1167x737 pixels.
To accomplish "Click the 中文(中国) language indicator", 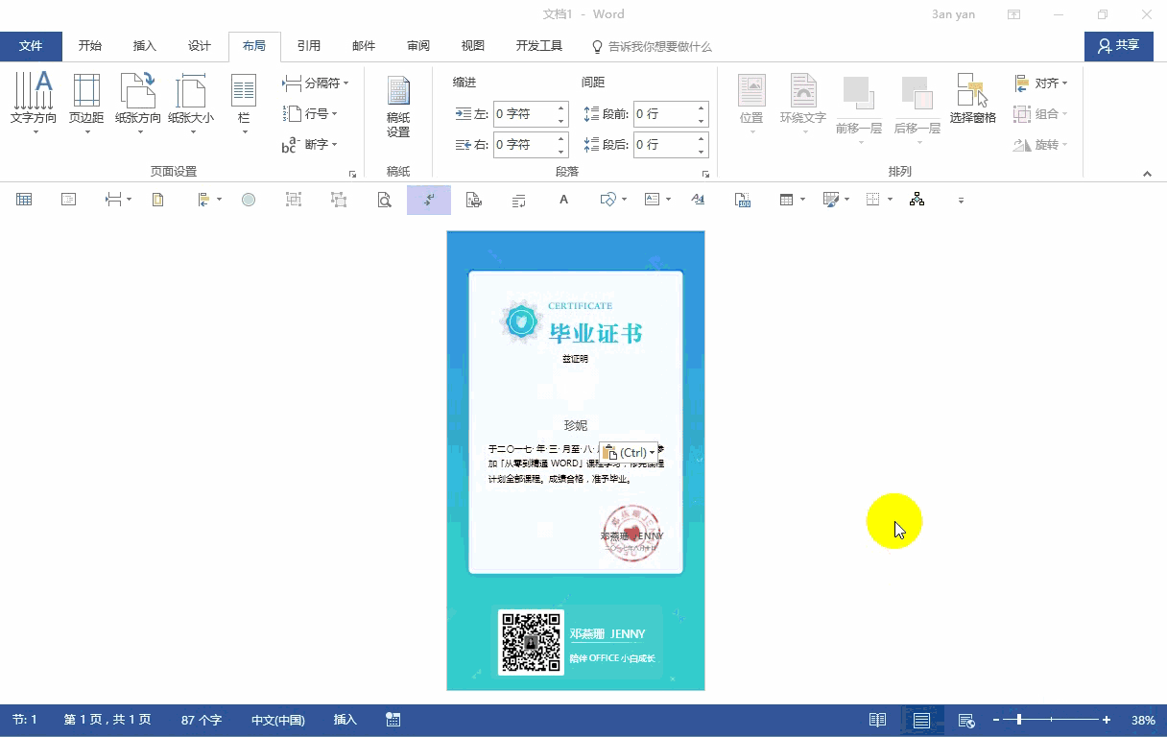I will [278, 720].
